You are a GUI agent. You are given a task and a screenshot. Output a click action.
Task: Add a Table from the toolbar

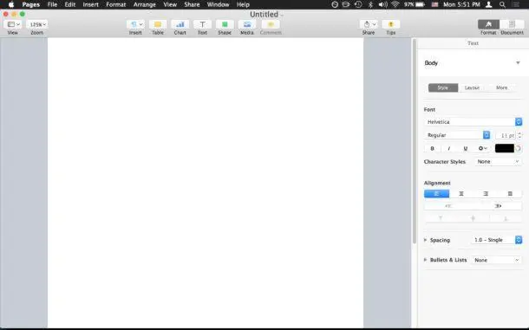coord(158,24)
